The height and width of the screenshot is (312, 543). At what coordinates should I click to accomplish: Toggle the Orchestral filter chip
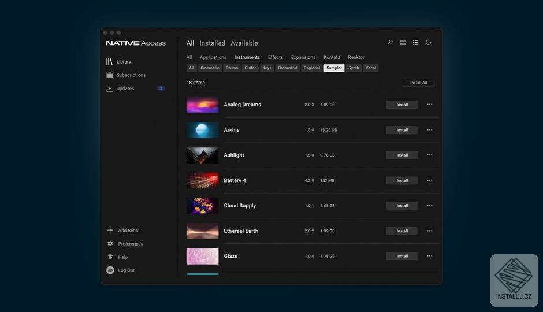pyautogui.click(x=288, y=68)
